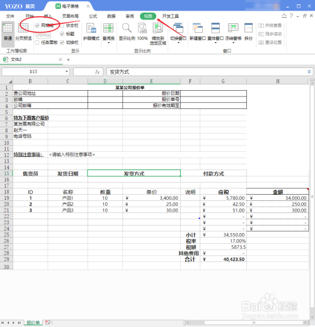Open the 页面布局 tab
This screenshot has width=315, height=327.
click(x=71, y=16)
